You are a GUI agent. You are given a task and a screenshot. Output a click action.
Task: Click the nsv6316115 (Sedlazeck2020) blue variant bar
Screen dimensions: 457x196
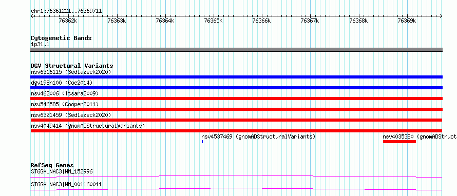click(x=236, y=77)
